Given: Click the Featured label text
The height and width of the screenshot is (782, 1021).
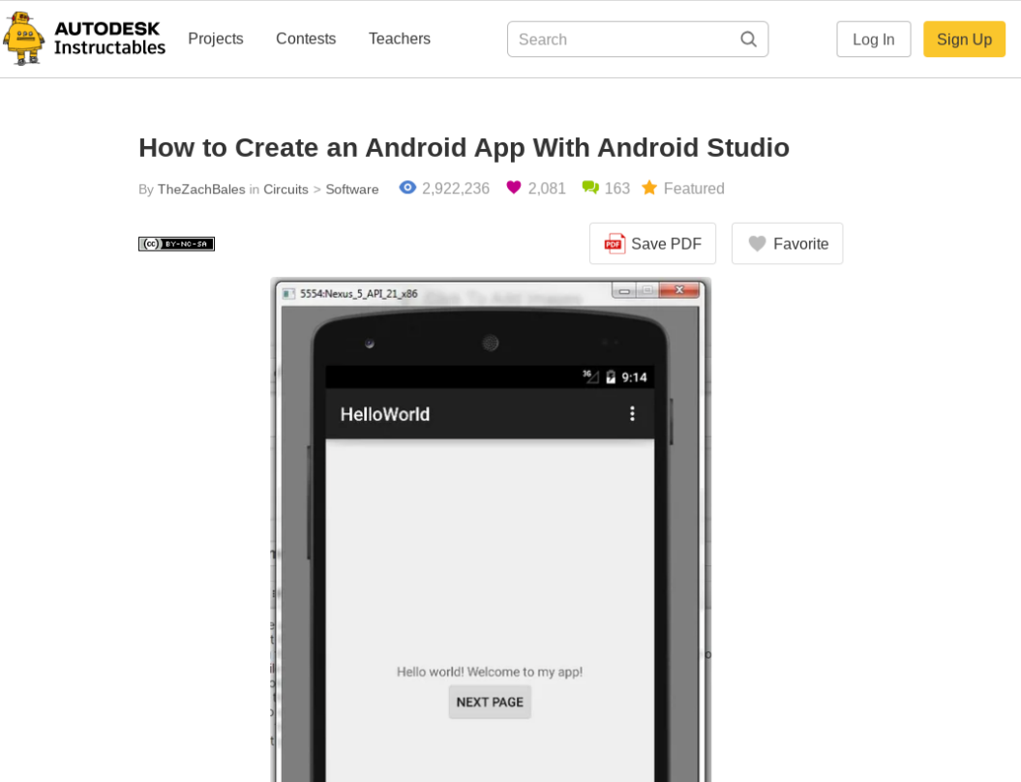Looking at the screenshot, I should coord(694,188).
